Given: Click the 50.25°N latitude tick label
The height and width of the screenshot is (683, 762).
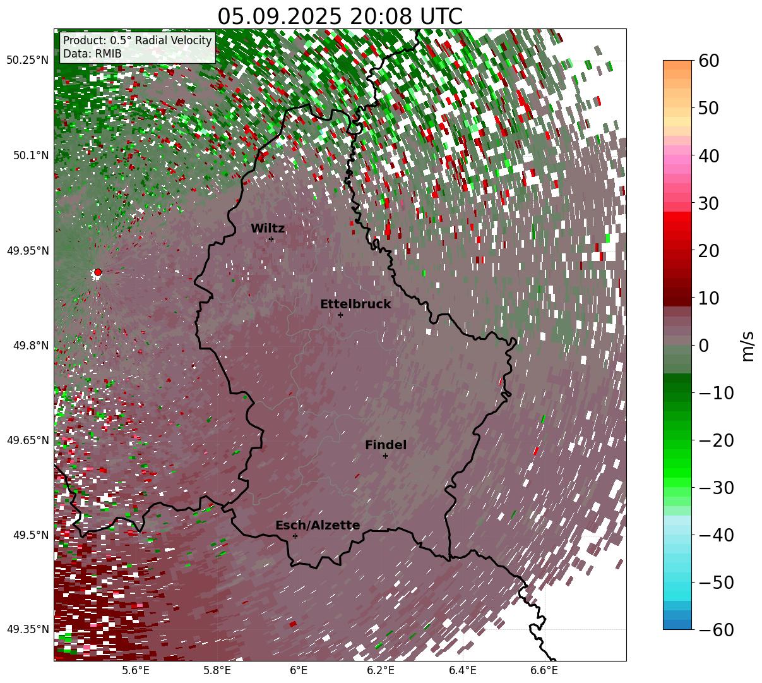Looking at the screenshot, I should [28, 61].
